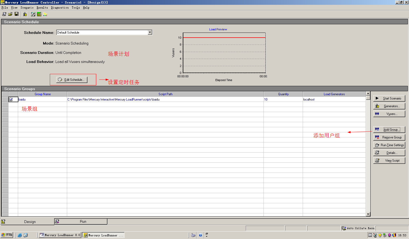Image resolution: width=409 pixels, height=239 pixels.
Task: Click the Details button
Action: coord(389,153)
